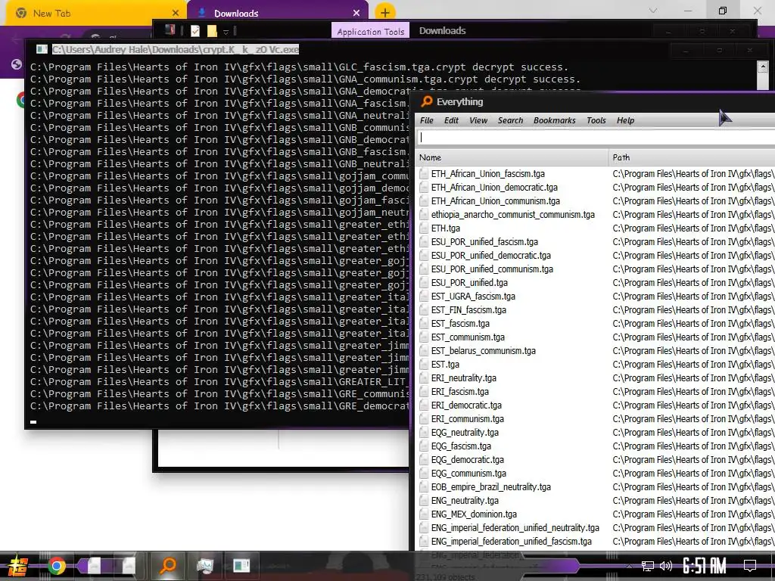Click file icon next to ERI_democratic.tga
This screenshot has height=581, width=775.
[424, 405]
